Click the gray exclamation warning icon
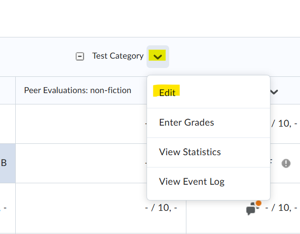300x234 pixels. coord(286,163)
